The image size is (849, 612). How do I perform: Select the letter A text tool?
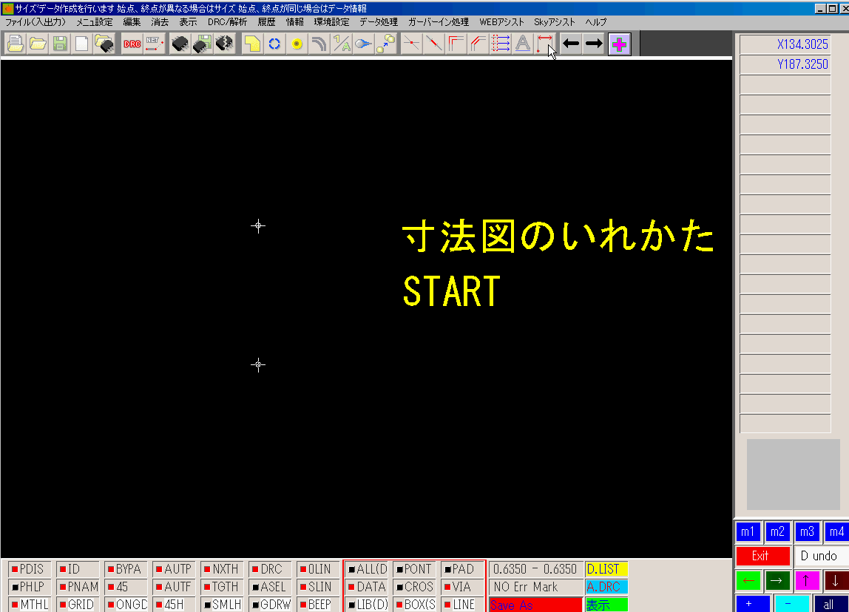[x=523, y=44]
